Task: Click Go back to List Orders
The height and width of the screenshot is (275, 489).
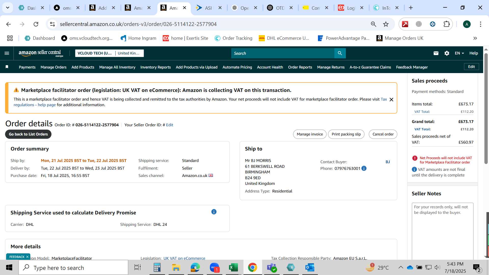Action: (x=28, y=134)
